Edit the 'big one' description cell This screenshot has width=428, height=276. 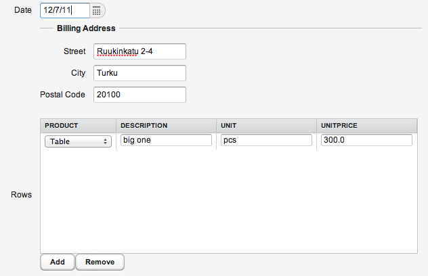[x=166, y=140]
